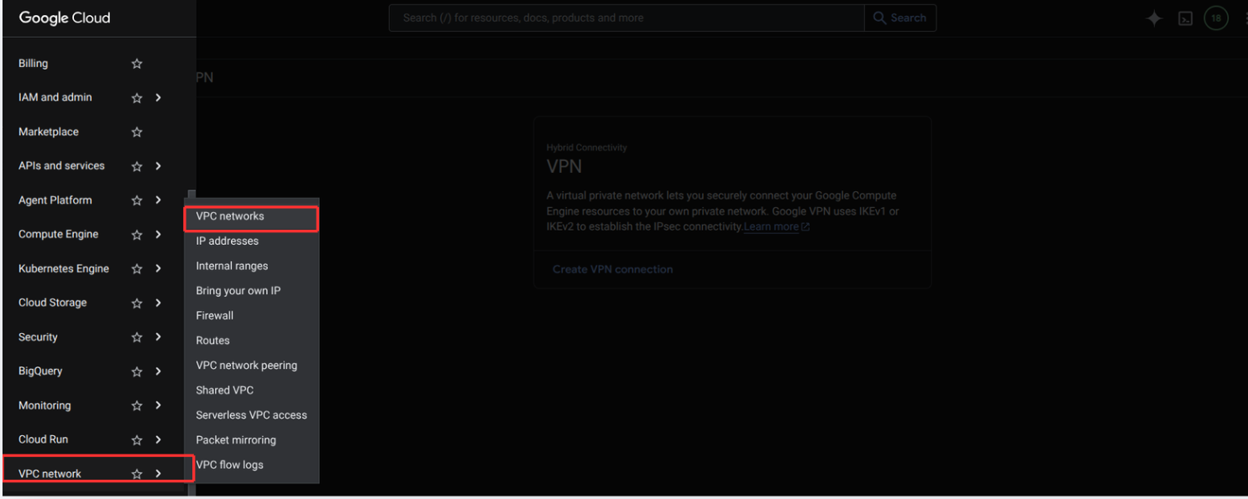Click Create VPN connection
Screen dimensions: 1248x499
point(612,270)
